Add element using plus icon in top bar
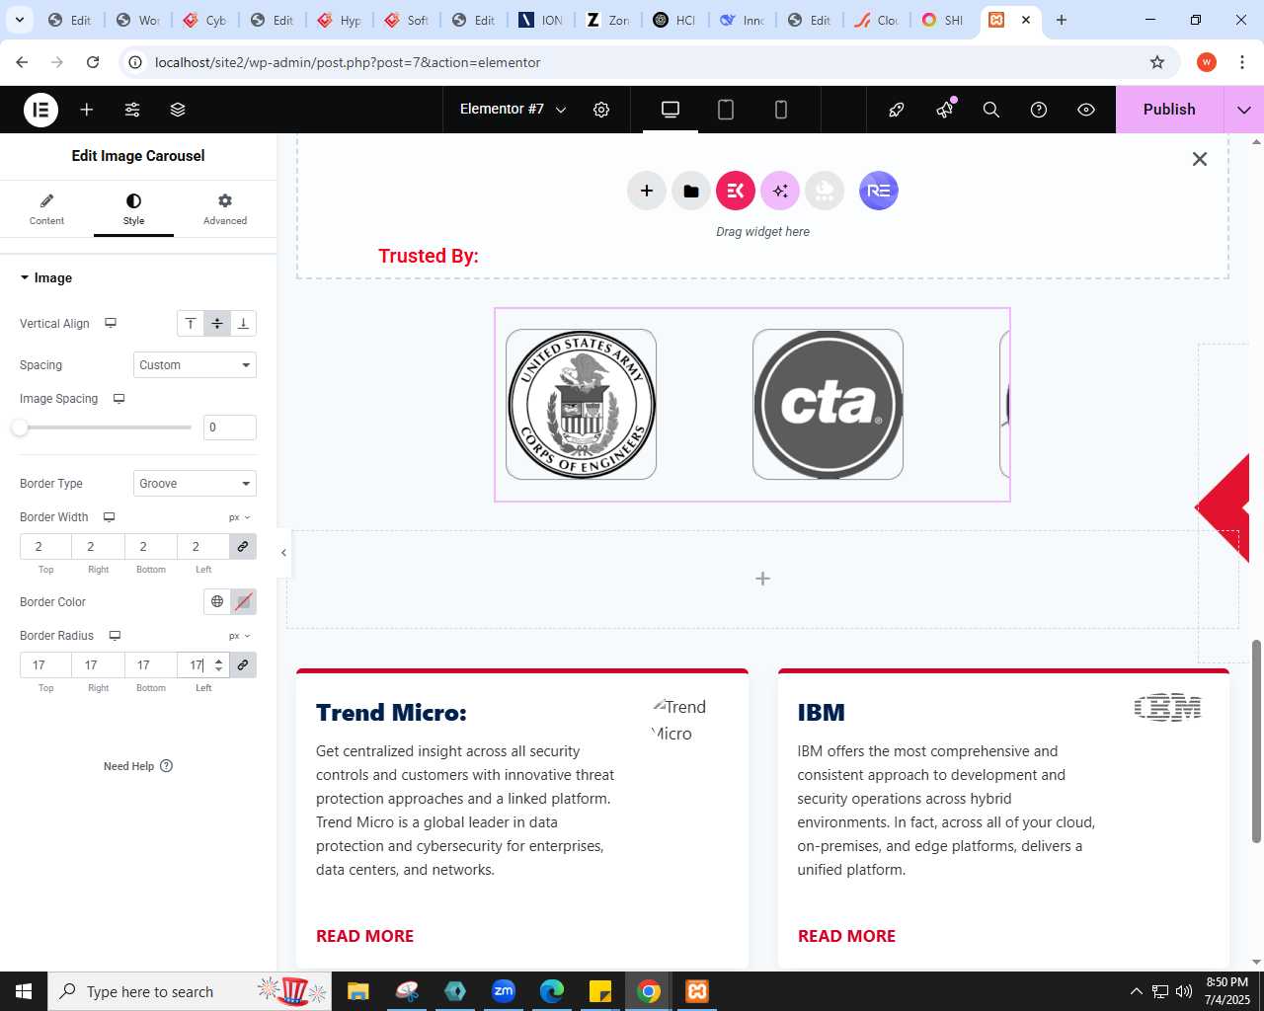Screen dimensions: 1264x1011 click(x=87, y=110)
